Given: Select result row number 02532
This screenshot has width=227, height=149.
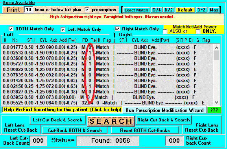Looking at the screenshot, I should click(x=107, y=53).
